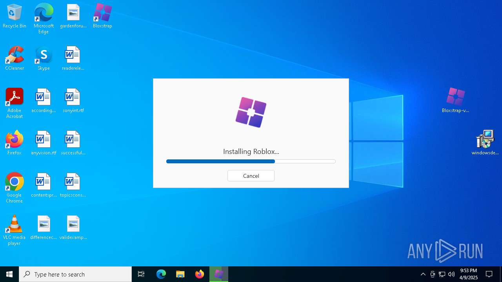The height and width of the screenshot is (282, 502).
Task: Click the Installing Roblox status text
Action: tap(251, 152)
